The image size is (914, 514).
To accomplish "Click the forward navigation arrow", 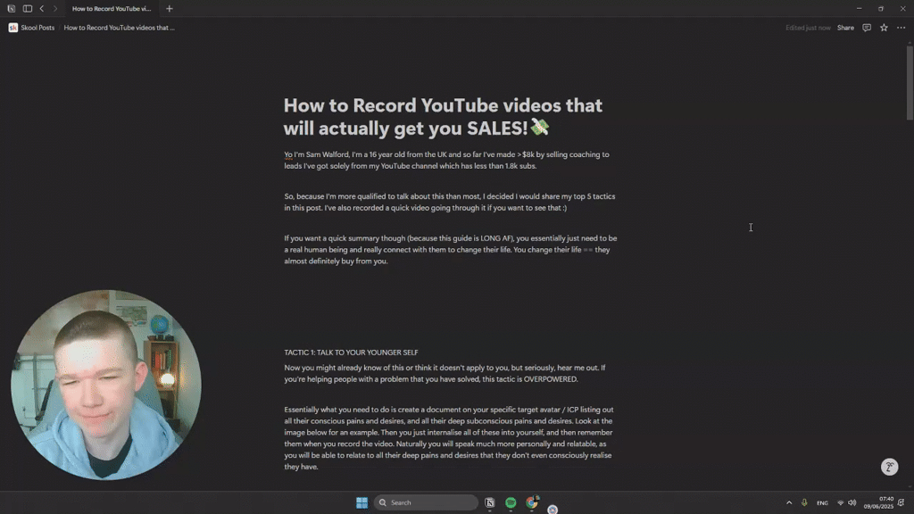I will point(54,8).
